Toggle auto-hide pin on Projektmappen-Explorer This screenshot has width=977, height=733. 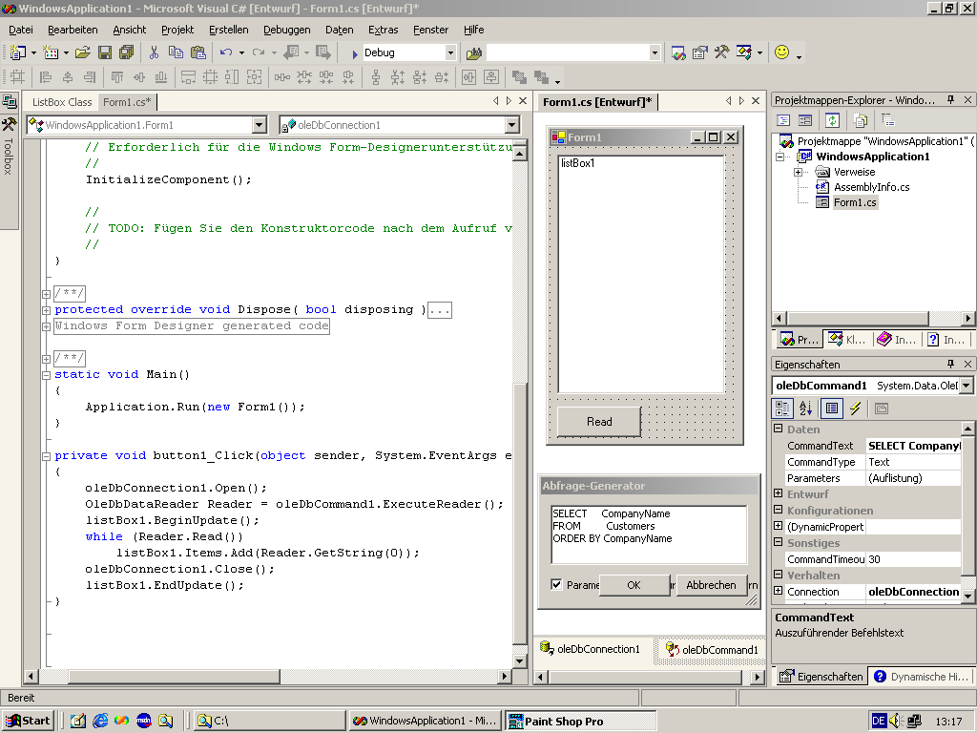click(951, 99)
